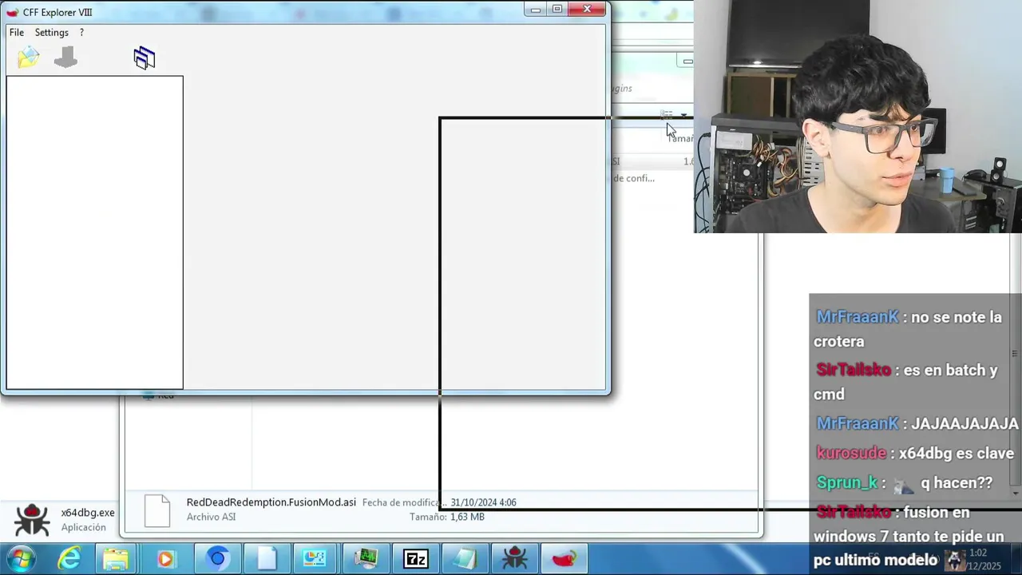Click the CFF Explorer chili pepper taskbar icon
The image size is (1022, 575).
564,559
